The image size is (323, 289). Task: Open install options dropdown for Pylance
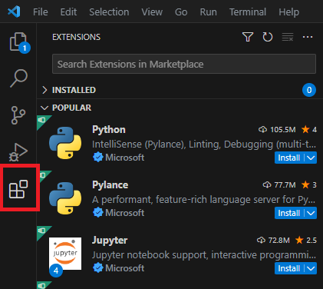pos(311,213)
